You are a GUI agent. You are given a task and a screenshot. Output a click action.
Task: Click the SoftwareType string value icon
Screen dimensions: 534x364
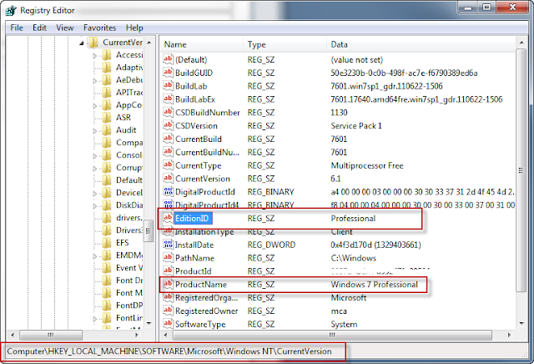click(x=168, y=324)
